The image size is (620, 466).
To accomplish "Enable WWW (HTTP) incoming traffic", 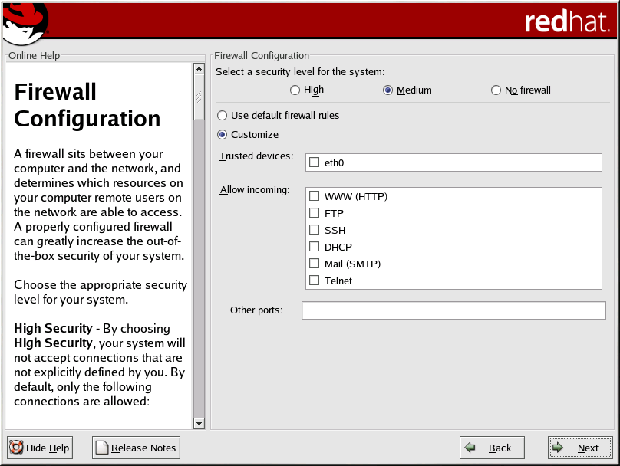I will point(314,196).
